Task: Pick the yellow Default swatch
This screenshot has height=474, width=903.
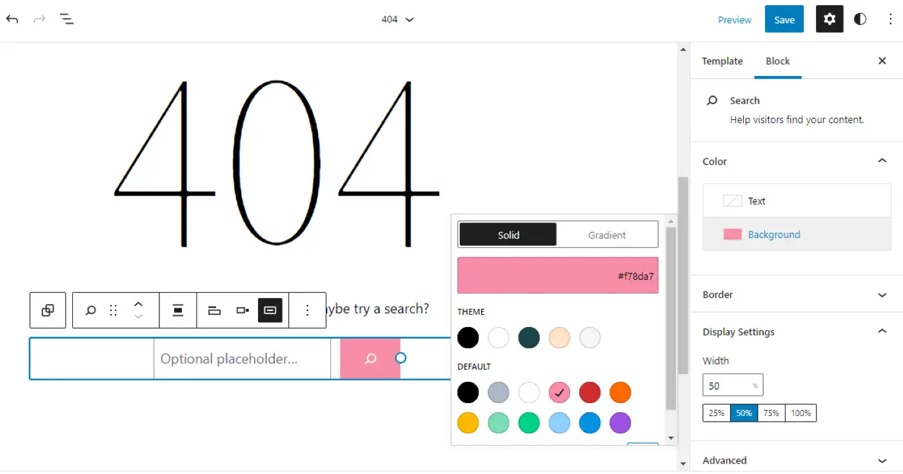Action: [468, 423]
